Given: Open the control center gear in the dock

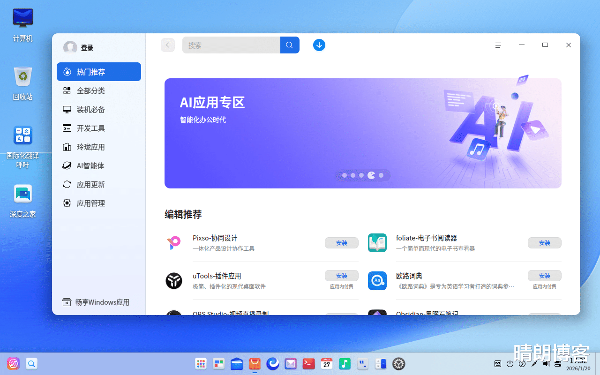Looking at the screenshot, I should tap(398, 363).
